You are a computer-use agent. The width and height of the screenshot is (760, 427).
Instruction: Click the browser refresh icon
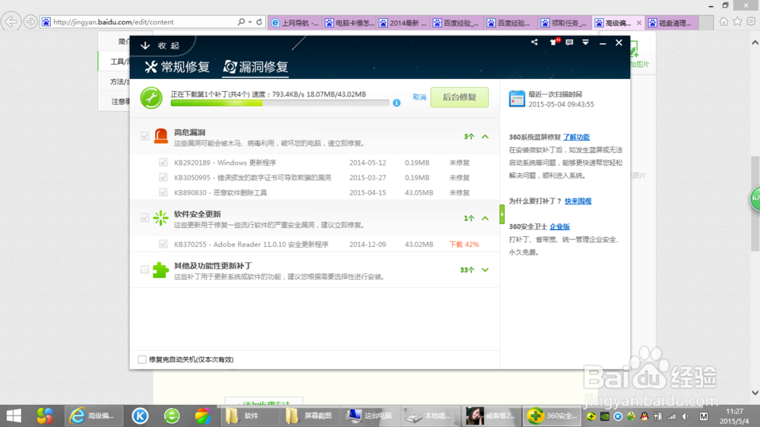click(259, 22)
